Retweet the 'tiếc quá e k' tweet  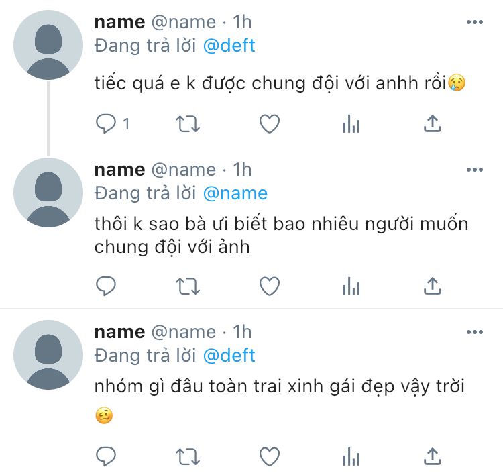188,123
